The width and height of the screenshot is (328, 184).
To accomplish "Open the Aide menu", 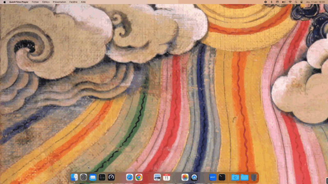I will pyautogui.click(x=83, y=2).
